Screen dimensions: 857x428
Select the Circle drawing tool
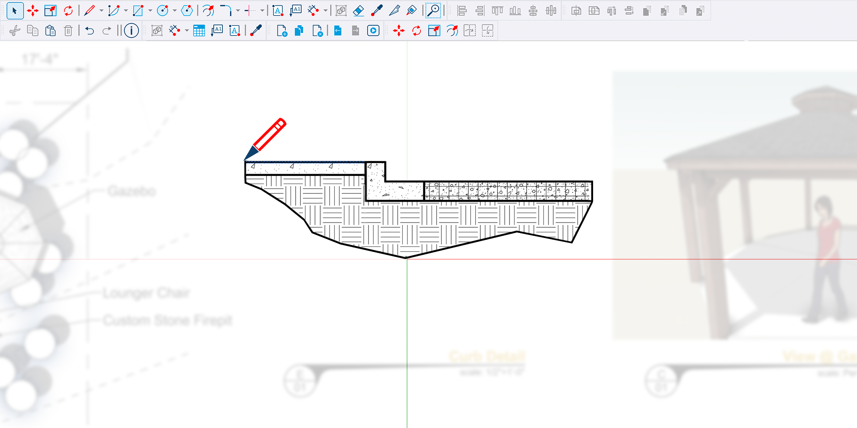click(x=162, y=11)
